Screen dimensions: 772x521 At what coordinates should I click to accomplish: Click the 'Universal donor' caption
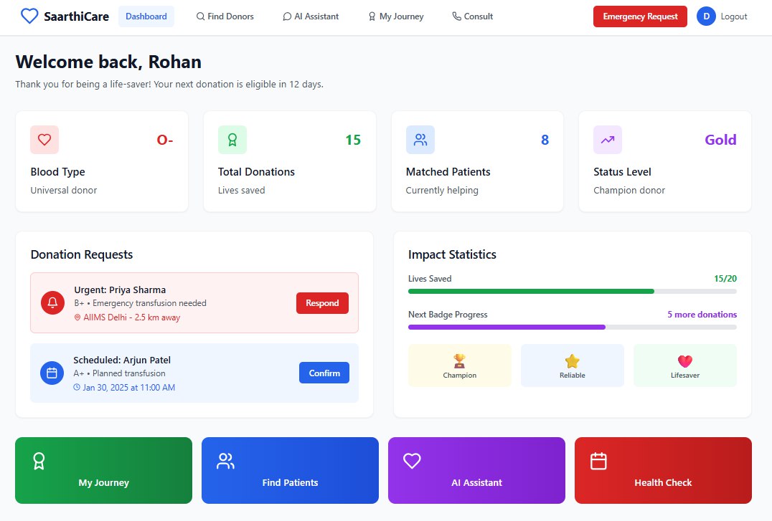tap(64, 191)
